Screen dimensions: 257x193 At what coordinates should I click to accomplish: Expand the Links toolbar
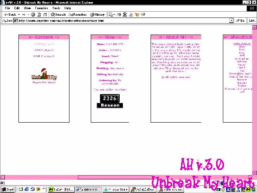click(x=252, y=20)
